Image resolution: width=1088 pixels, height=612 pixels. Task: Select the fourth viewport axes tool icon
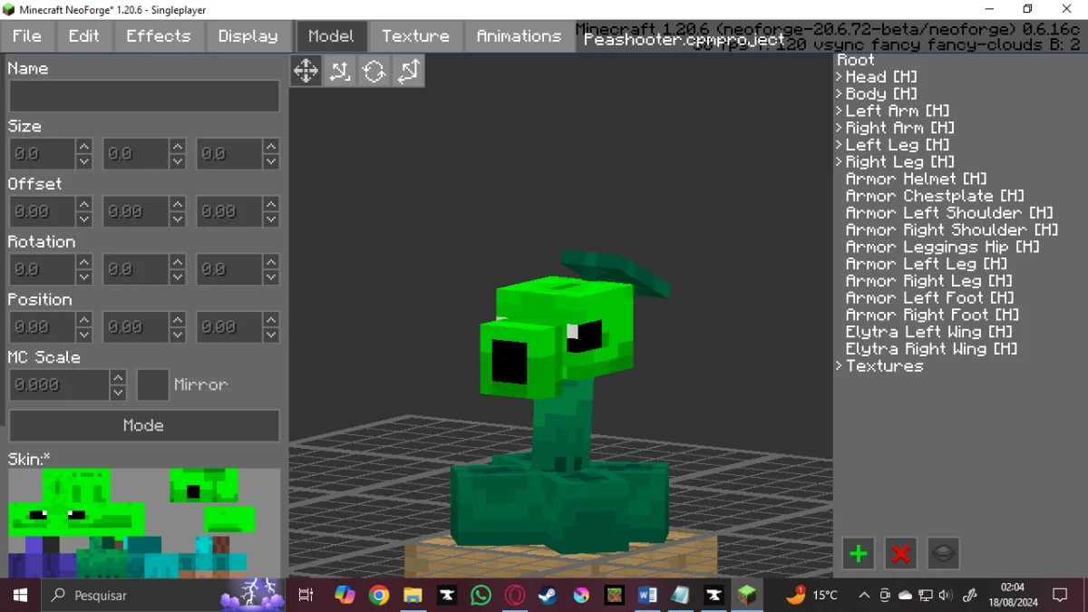(x=409, y=71)
